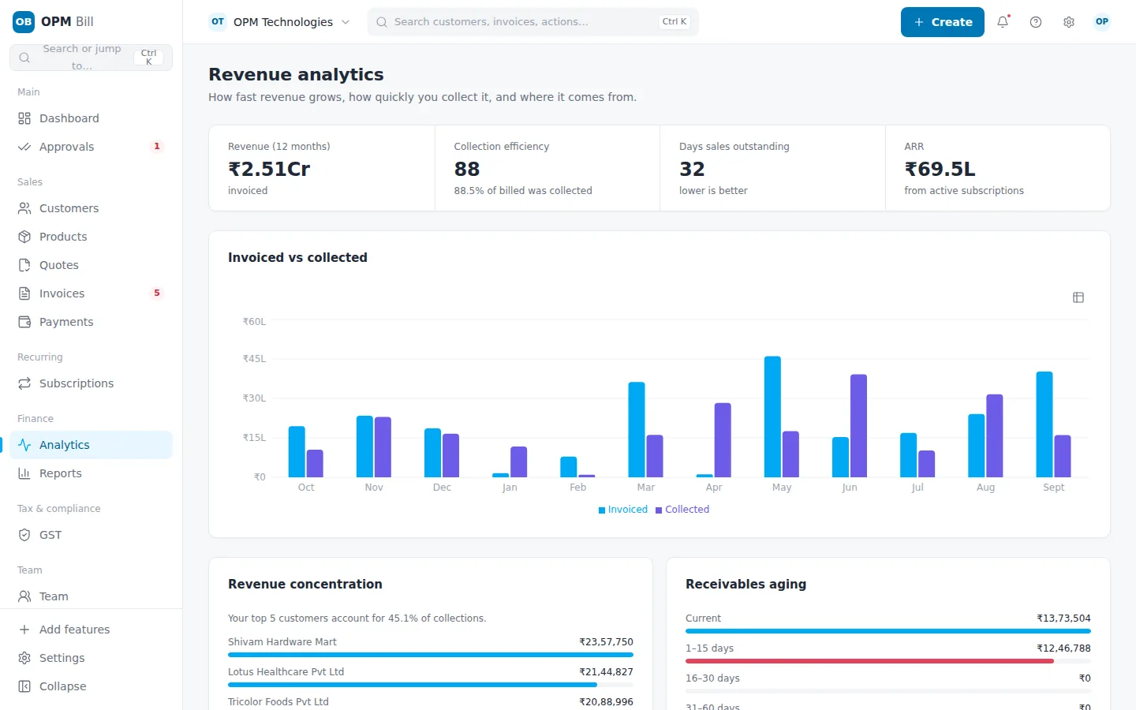Click the Revenue concentration heading
1136x710 pixels.
click(305, 585)
